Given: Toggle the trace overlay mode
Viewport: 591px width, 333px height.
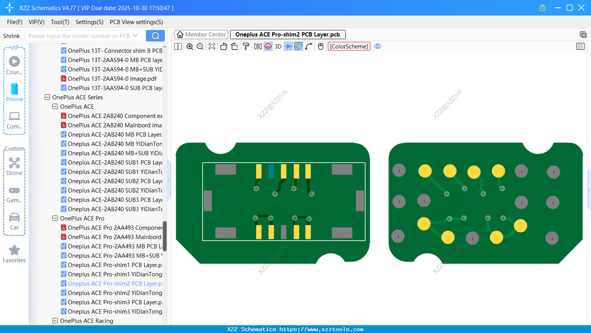Looking at the screenshot, I should (298, 46).
